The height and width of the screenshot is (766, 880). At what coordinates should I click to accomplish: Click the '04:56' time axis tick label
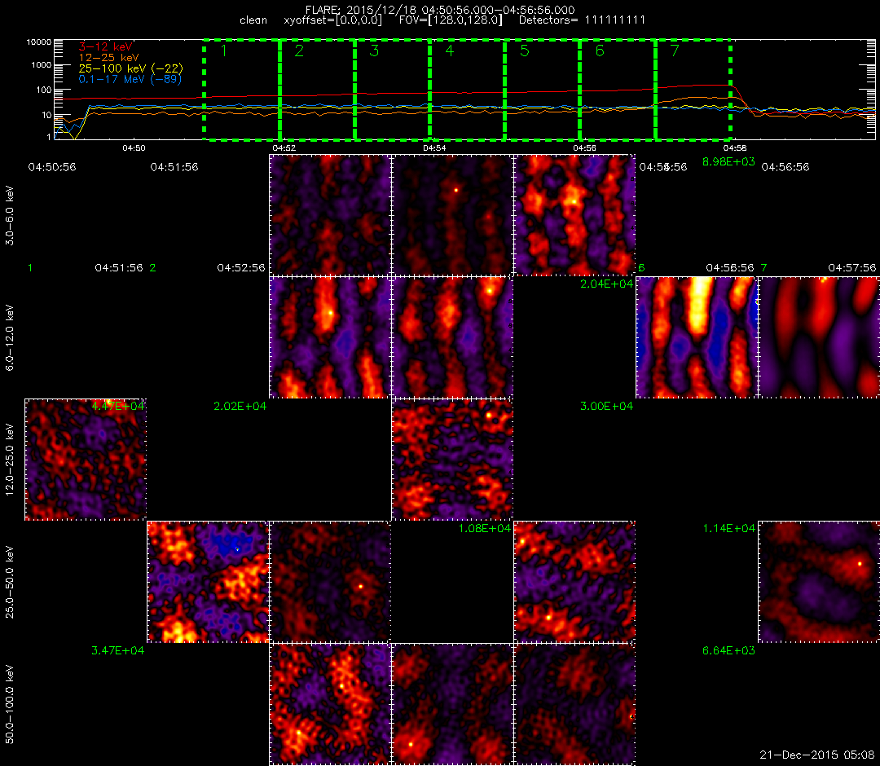click(585, 148)
